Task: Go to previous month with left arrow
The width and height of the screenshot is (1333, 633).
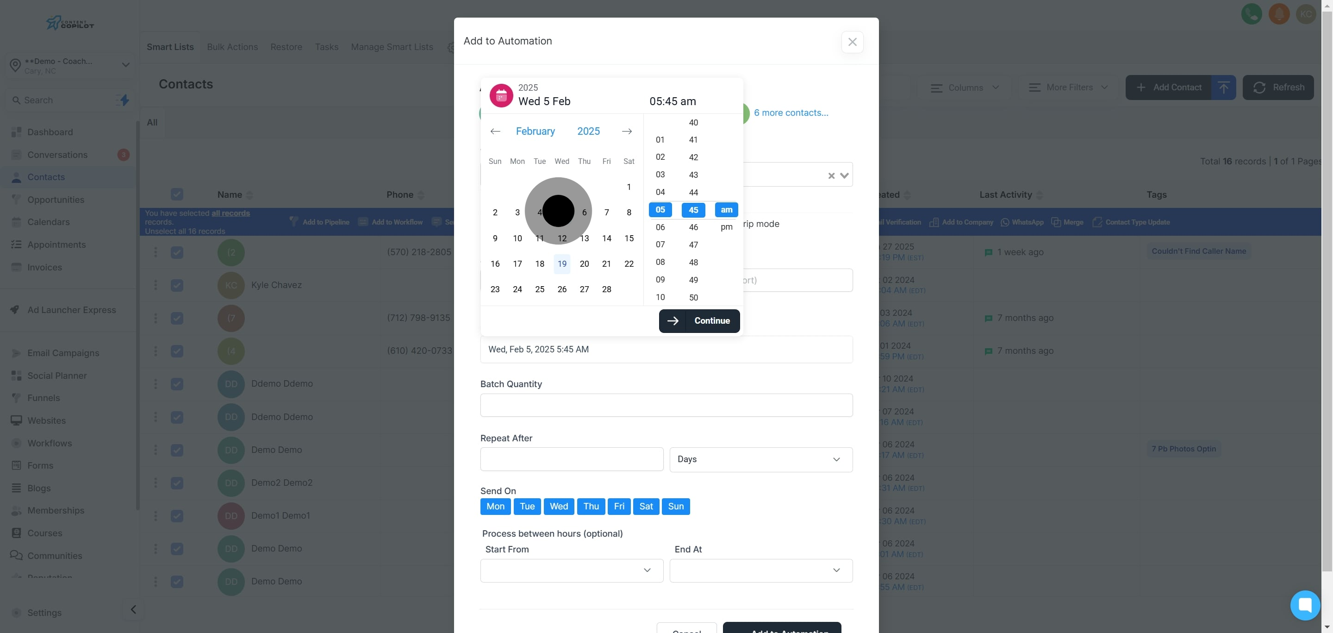Action: (x=495, y=132)
